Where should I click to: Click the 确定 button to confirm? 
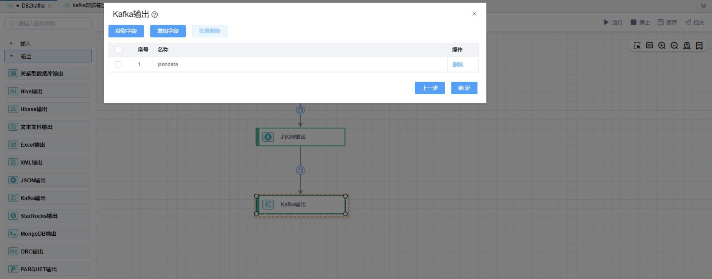pos(464,88)
